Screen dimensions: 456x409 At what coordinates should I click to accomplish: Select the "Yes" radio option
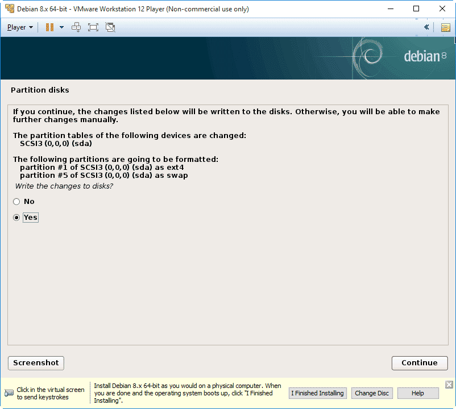click(x=16, y=218)
